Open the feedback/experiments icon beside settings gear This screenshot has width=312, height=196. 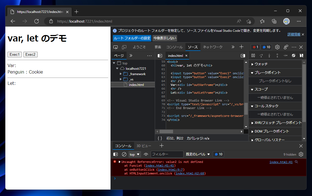[286, 47]
